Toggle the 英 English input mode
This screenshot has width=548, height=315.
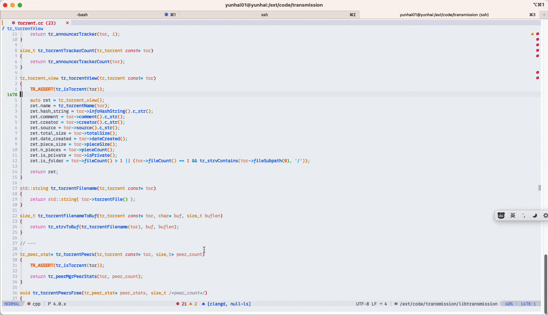pyautogui.click(x=513, y=216)
